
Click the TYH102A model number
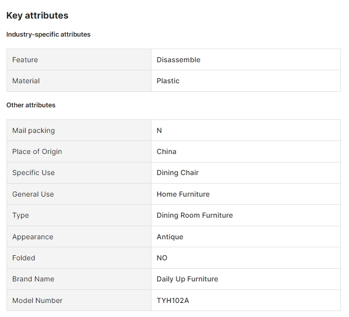172,300
